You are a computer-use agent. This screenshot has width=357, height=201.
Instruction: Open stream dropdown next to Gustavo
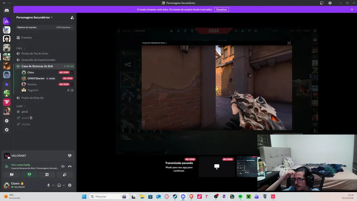[x=72, y=84]
